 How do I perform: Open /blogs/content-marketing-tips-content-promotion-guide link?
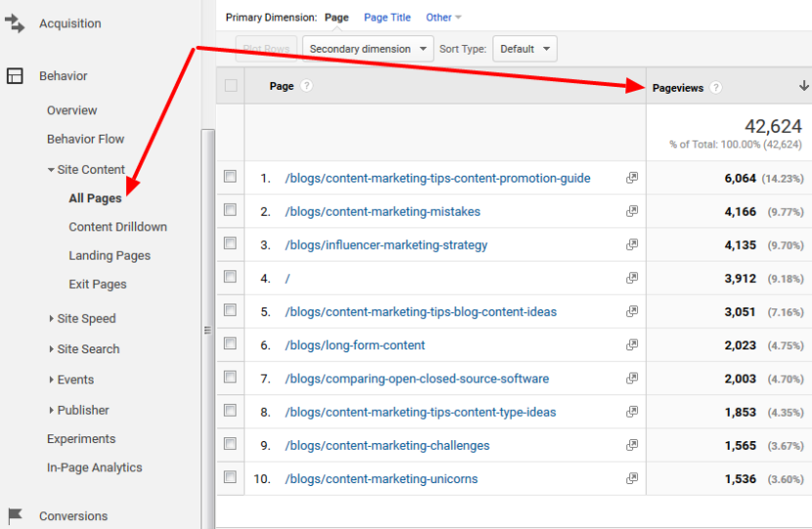[438, 179]
